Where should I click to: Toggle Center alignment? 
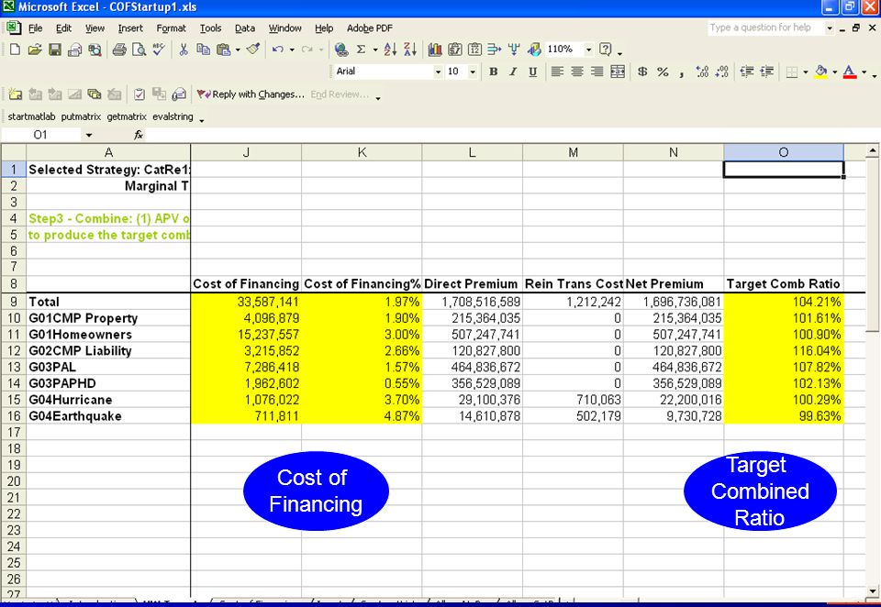point(577,72)
